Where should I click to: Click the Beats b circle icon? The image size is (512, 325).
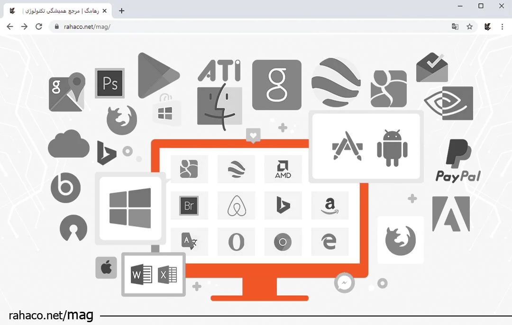coord(65,188)
